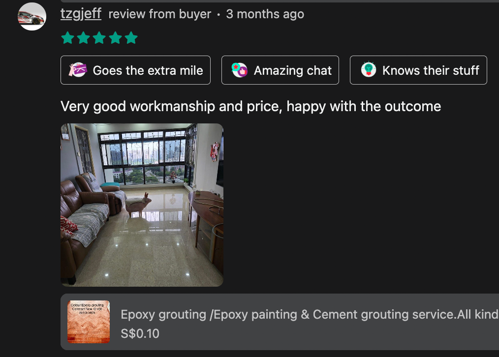Click the first rating star
The width and height of the screenshot is (499, 357).
(67, 38)
